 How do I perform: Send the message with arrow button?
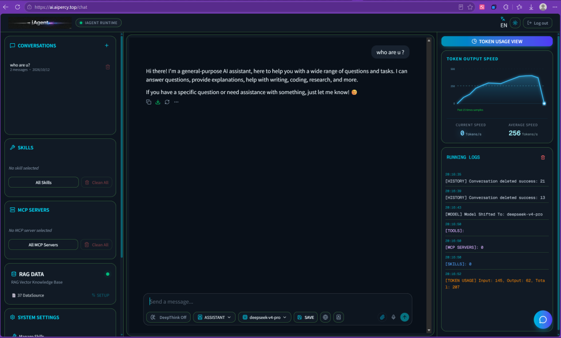pos(405,317)
